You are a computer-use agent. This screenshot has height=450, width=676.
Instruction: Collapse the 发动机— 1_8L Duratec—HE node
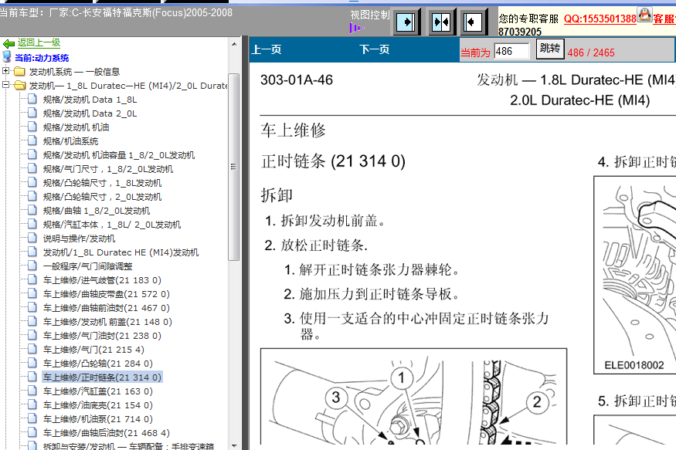click(5, 85)
